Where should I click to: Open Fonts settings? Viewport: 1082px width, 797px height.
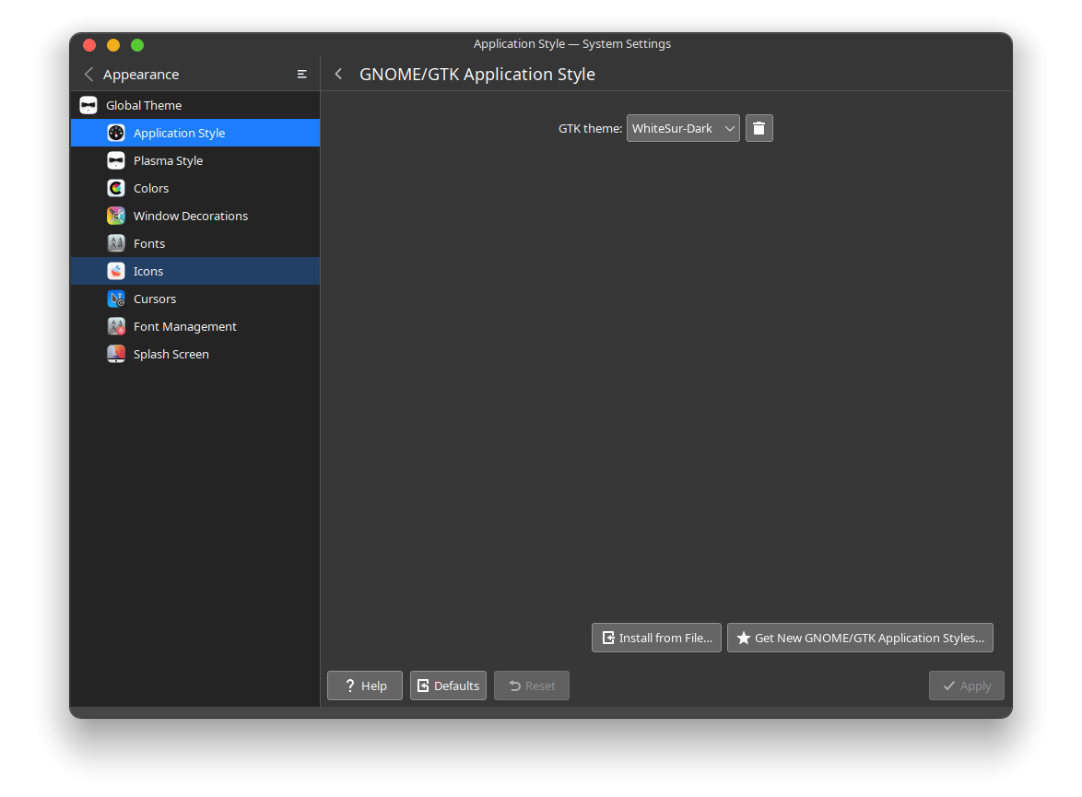(195, 243)
